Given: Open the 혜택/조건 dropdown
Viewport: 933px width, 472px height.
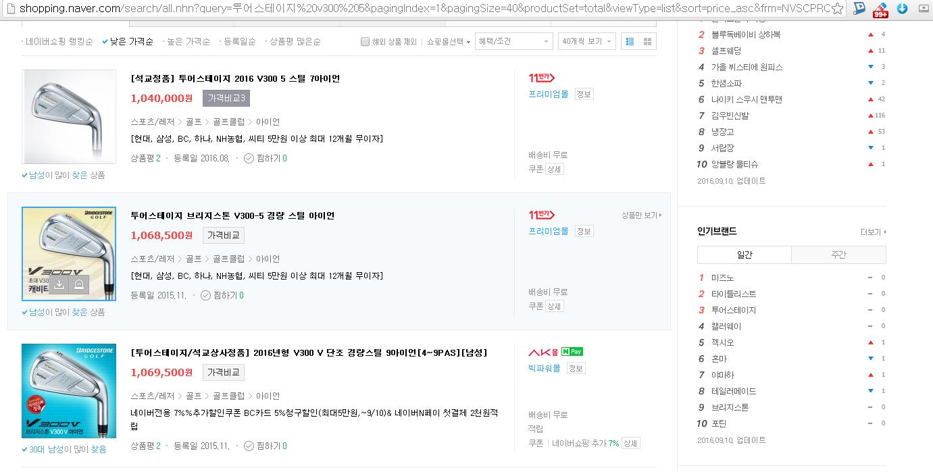Looking at the screenshot, I should 514,41.
